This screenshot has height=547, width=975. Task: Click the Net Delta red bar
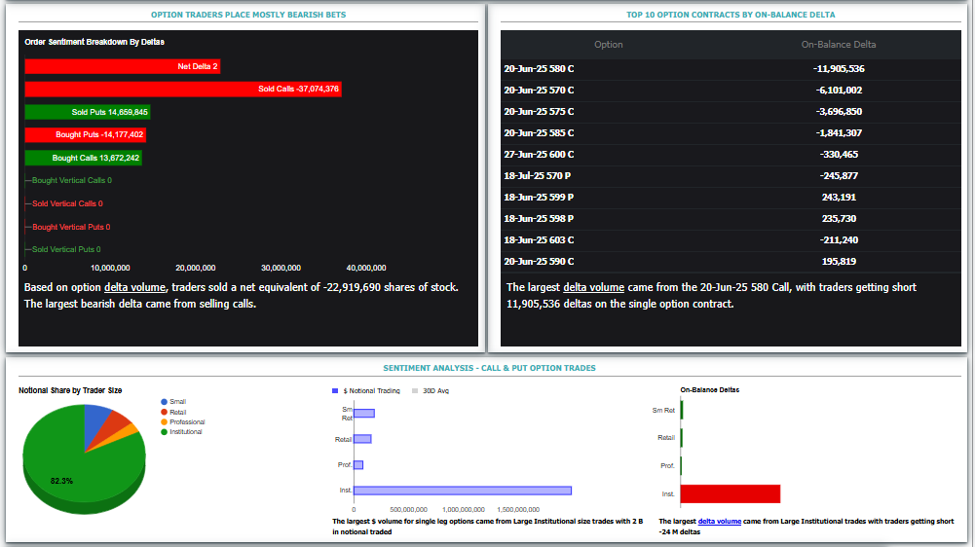coord(123,66)
